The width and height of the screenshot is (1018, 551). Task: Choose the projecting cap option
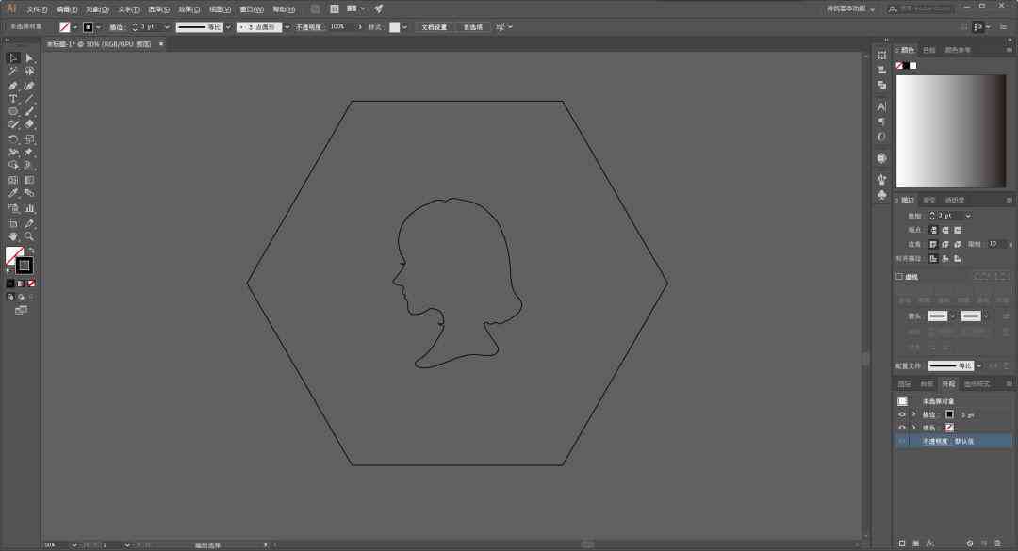(x=958, y=230)
